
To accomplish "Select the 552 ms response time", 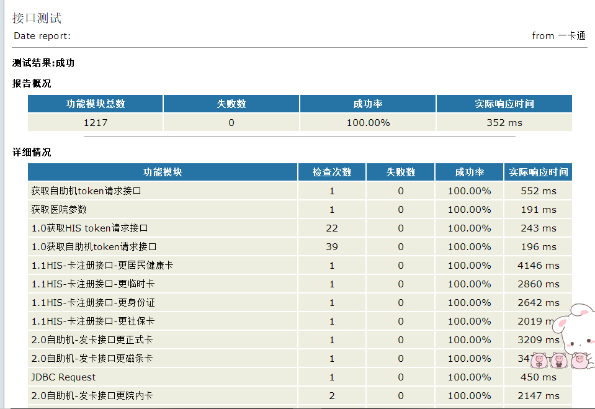I will [538, 191].
